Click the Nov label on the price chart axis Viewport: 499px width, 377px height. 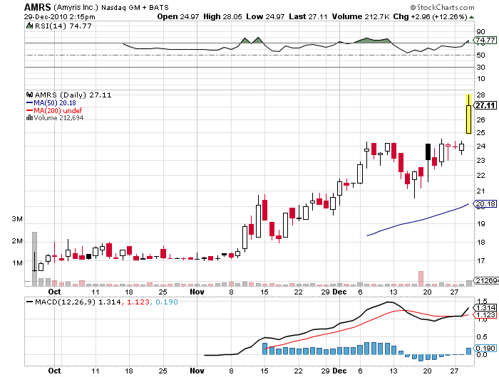(197, 292)
